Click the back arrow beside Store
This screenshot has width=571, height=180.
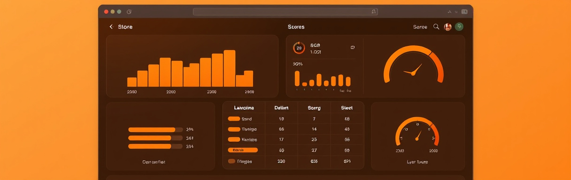[111, 27]
